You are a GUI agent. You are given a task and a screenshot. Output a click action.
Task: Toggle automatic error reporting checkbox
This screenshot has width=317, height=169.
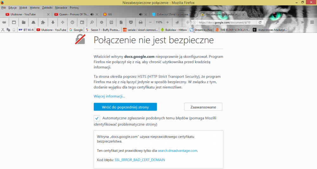click(x=97, y=118)
